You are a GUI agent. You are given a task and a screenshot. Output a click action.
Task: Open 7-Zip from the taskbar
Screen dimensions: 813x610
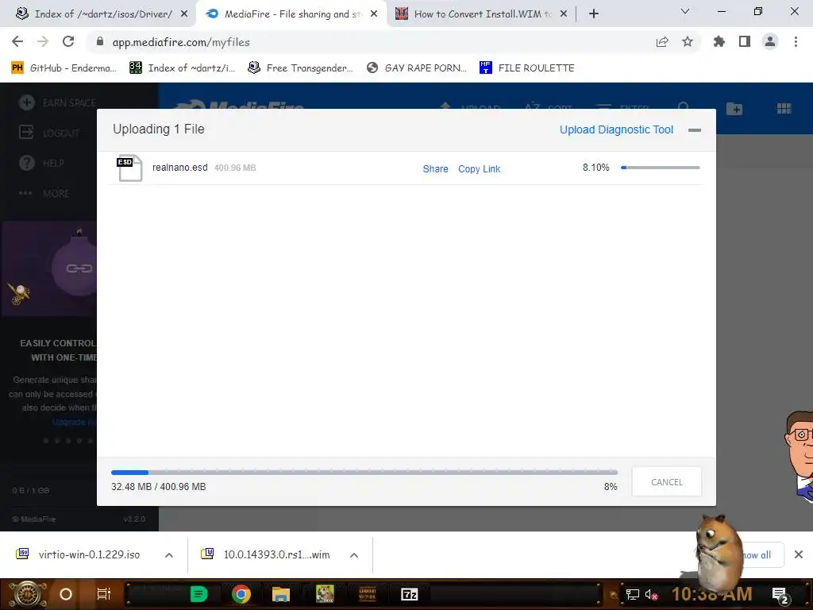[409, 594]
